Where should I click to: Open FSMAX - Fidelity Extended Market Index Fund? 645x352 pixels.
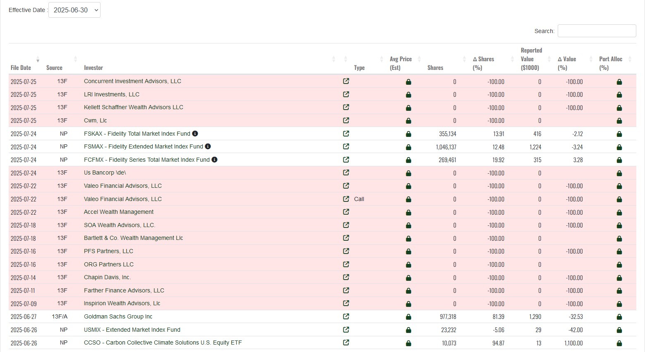144,146
